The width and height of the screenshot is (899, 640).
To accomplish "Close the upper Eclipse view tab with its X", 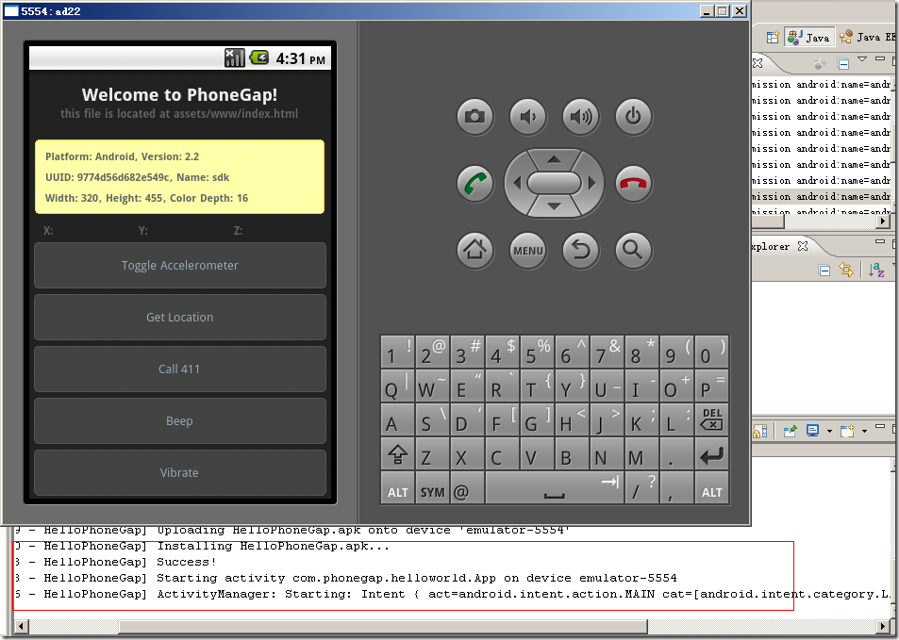I will (757, 63).
